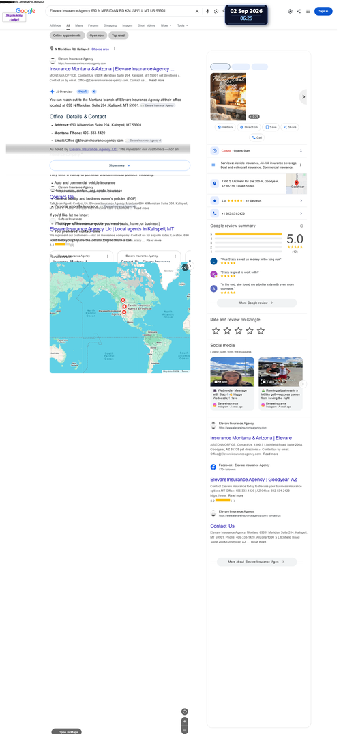This screenshot has height=734, width=341.
Task: Expand the business hours row
Action: click(301, 151)
